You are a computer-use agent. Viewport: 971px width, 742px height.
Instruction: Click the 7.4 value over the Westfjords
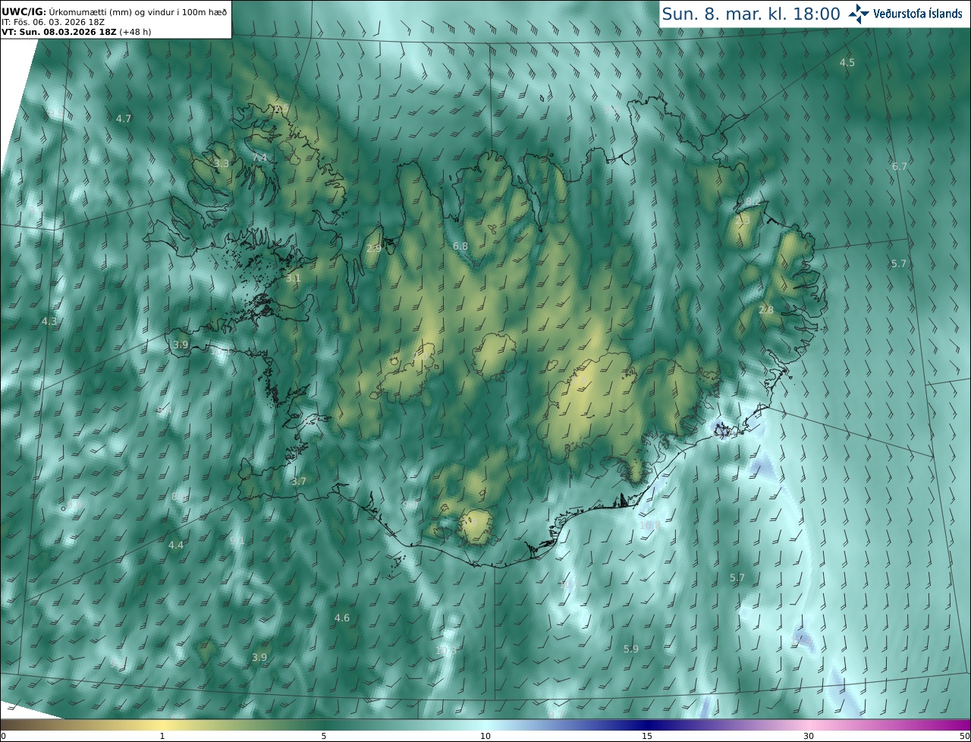(x=259, y=157)
